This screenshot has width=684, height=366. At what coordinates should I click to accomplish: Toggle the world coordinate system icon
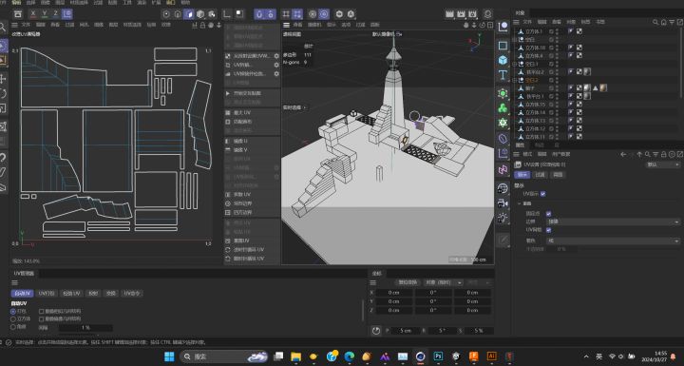[66, 14]
